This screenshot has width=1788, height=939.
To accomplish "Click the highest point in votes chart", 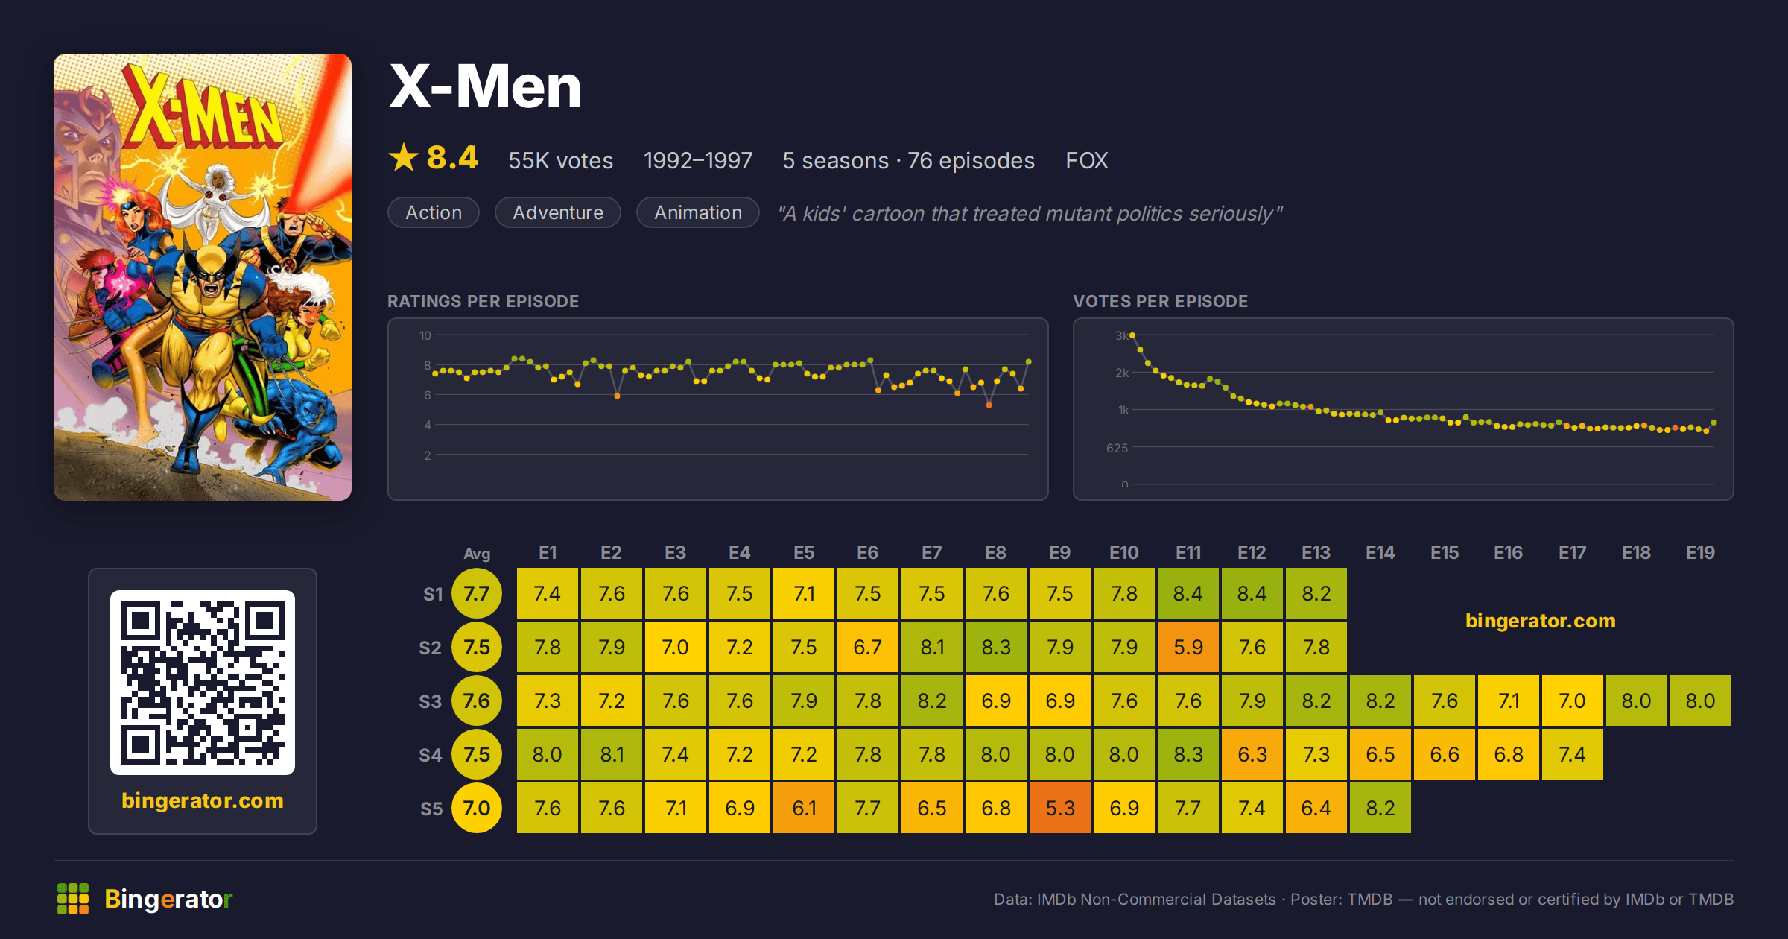I will click(x=1132, y=335).
